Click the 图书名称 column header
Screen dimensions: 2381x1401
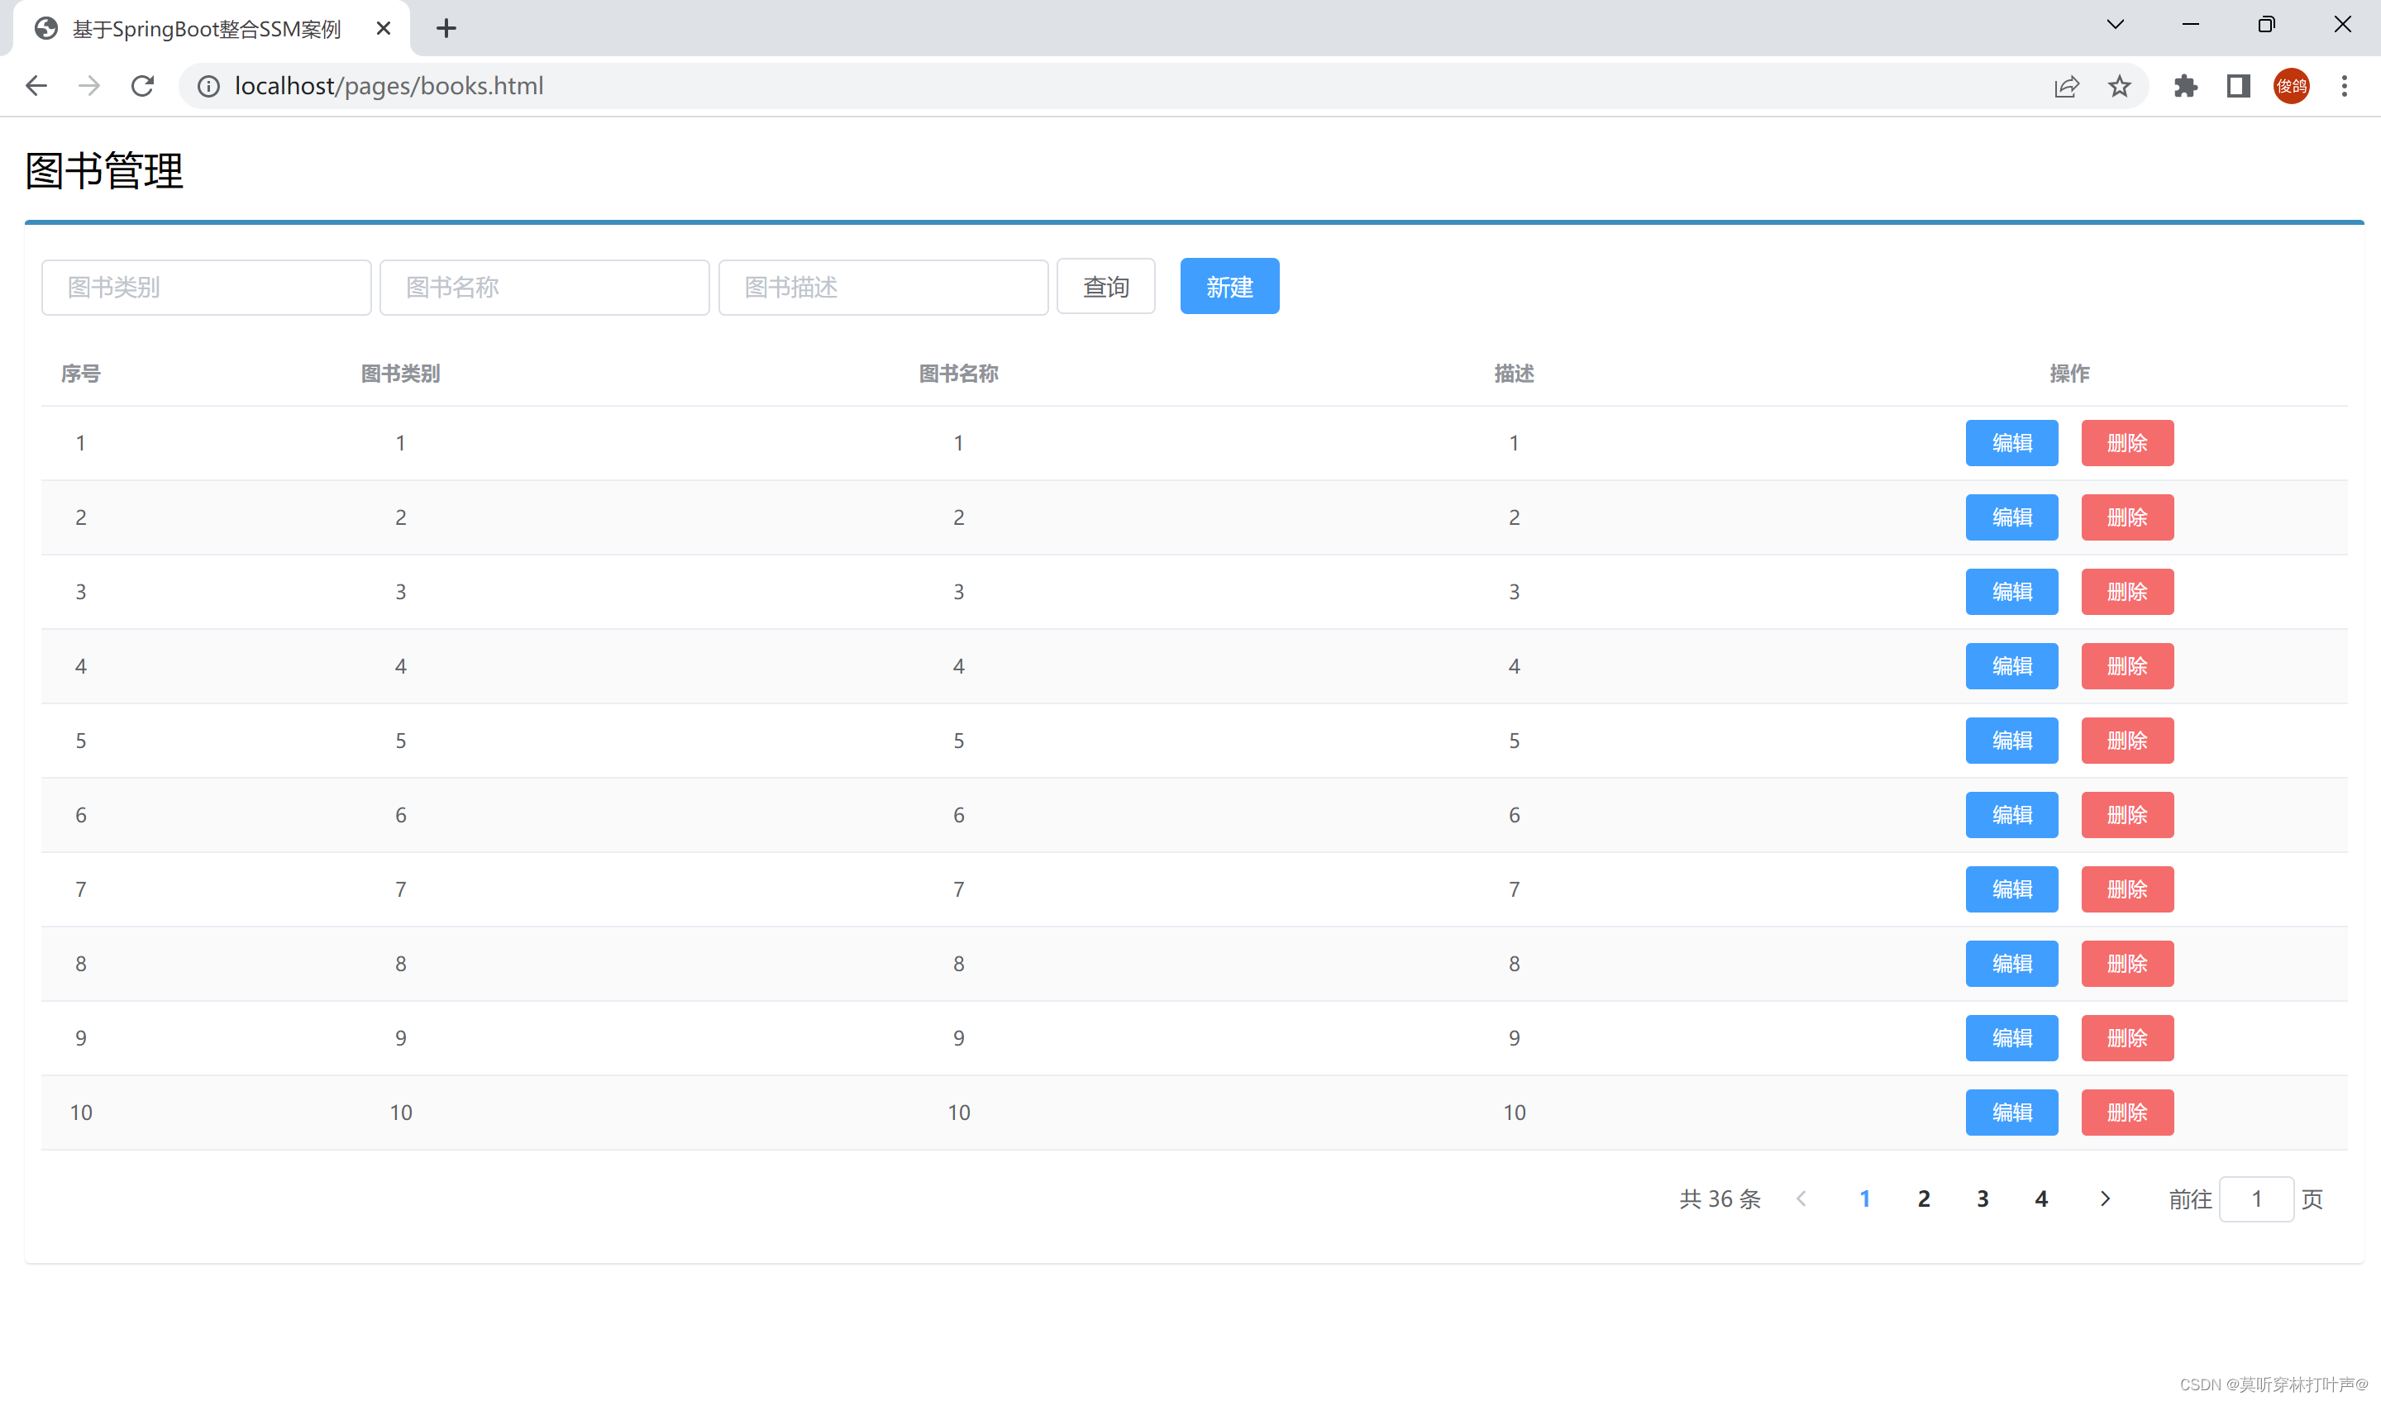point(958,374)
